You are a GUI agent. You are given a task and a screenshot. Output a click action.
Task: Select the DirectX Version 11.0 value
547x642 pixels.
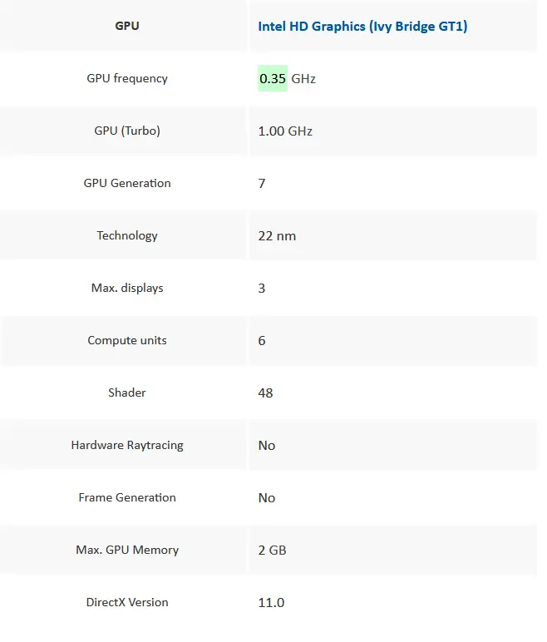(x=271, y=603)
